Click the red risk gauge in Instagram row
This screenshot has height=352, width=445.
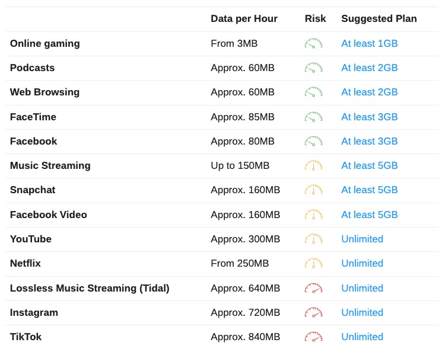(314, 313)
